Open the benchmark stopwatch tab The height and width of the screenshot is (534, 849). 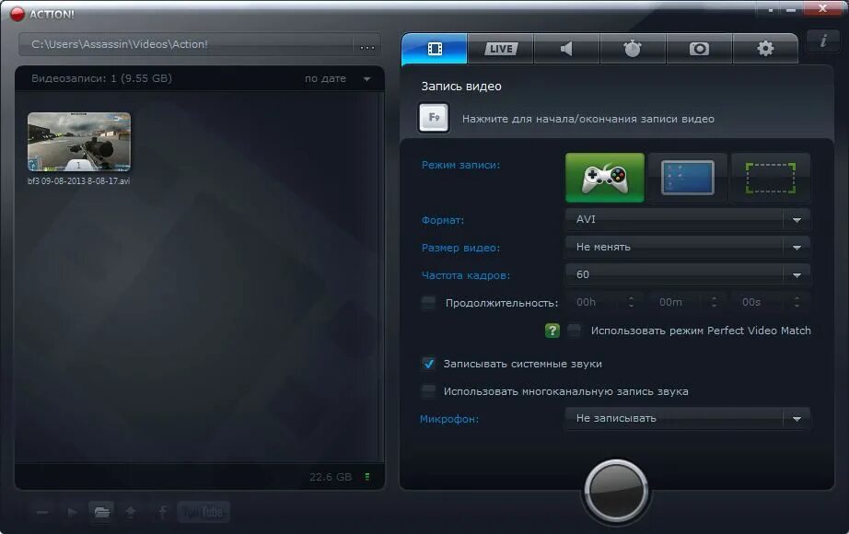(633, 49)
